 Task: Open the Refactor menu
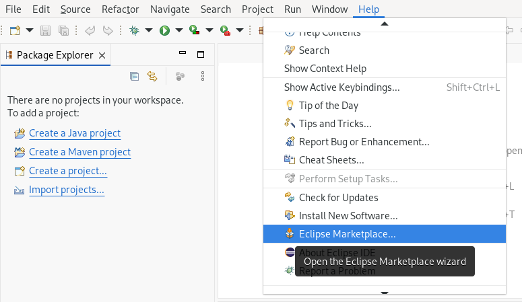point(120,9)
